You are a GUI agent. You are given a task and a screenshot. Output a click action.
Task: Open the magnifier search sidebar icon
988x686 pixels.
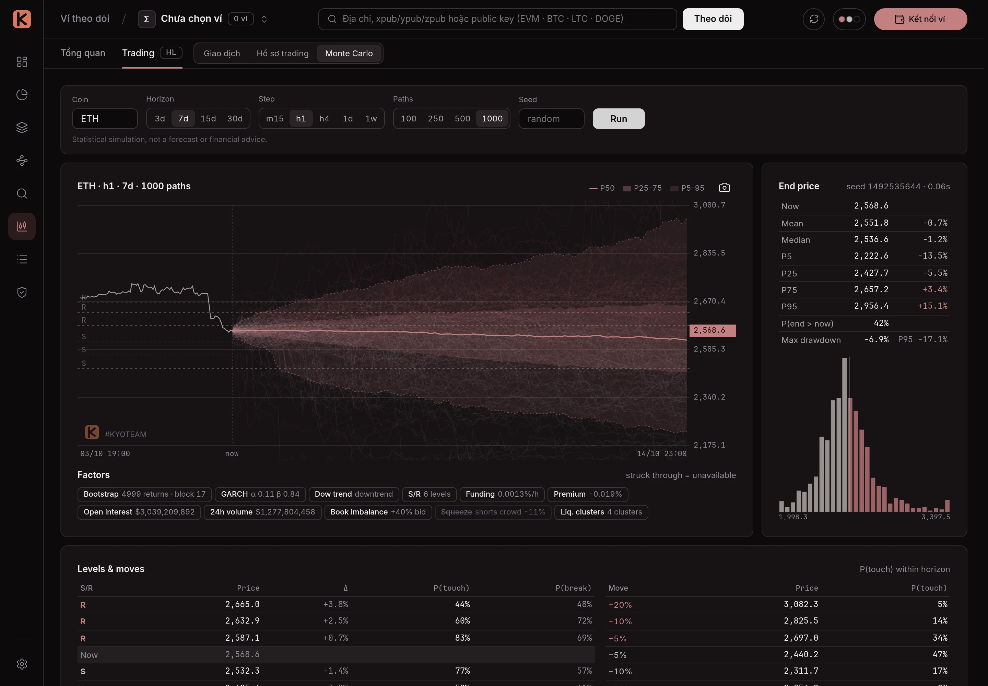(22, 193)
